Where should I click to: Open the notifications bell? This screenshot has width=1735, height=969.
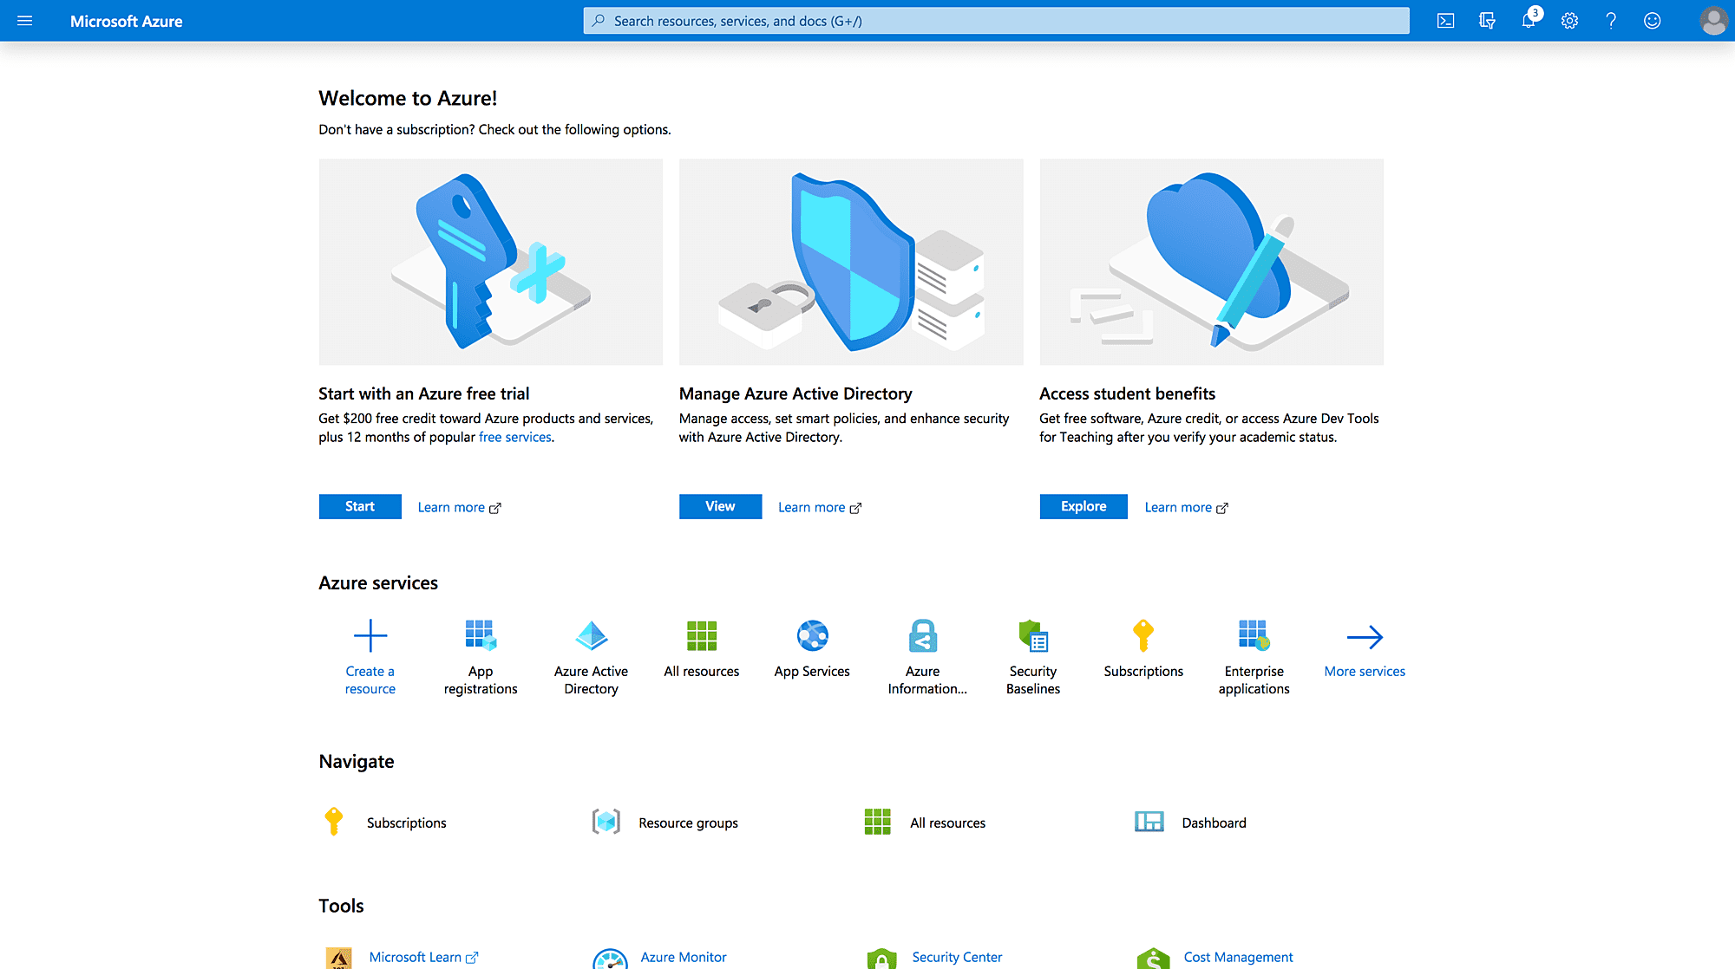click(x=1528, y=21)
